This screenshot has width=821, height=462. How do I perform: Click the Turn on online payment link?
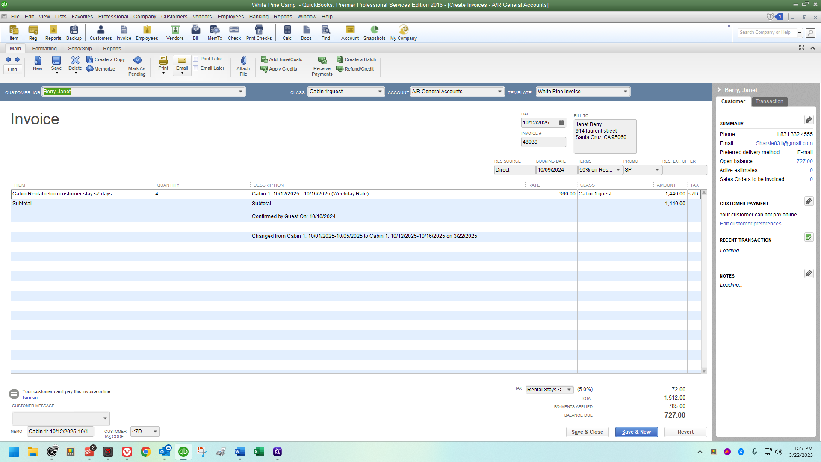(x=30, y=397)
